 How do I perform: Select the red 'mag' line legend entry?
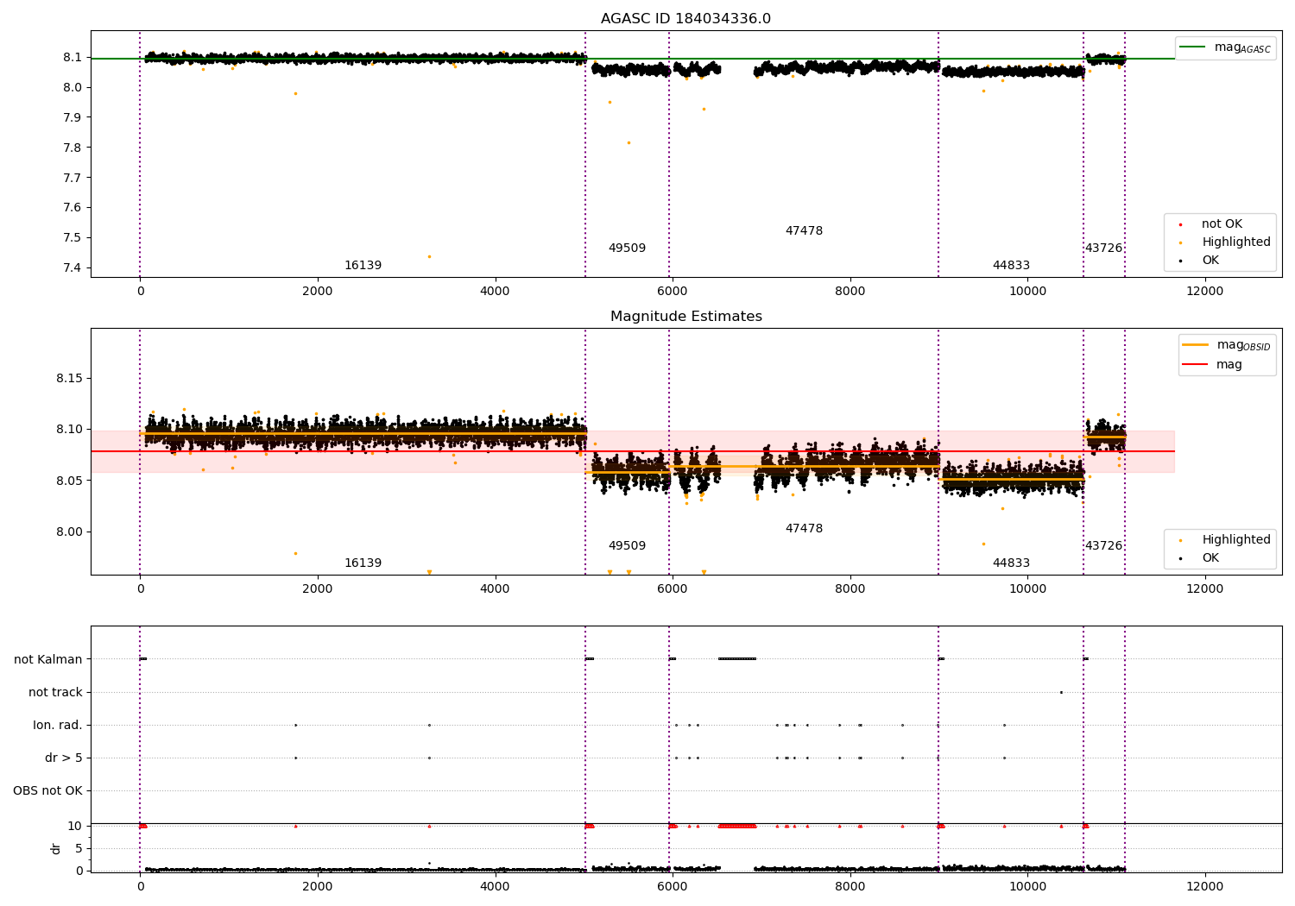pyautogui.click(x=1212, y=364)
